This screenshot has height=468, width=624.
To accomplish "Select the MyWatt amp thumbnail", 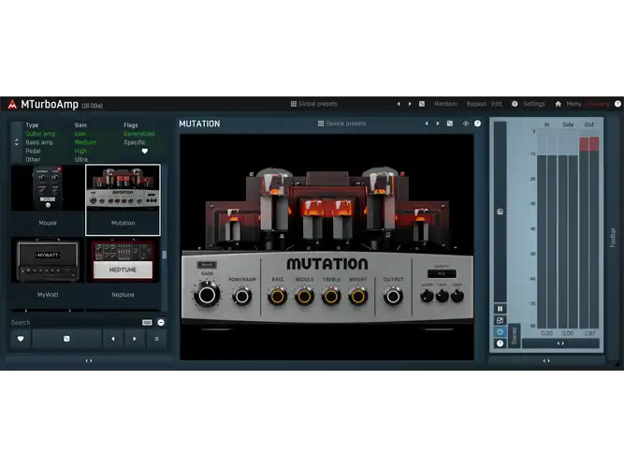I will click(48, 272).
